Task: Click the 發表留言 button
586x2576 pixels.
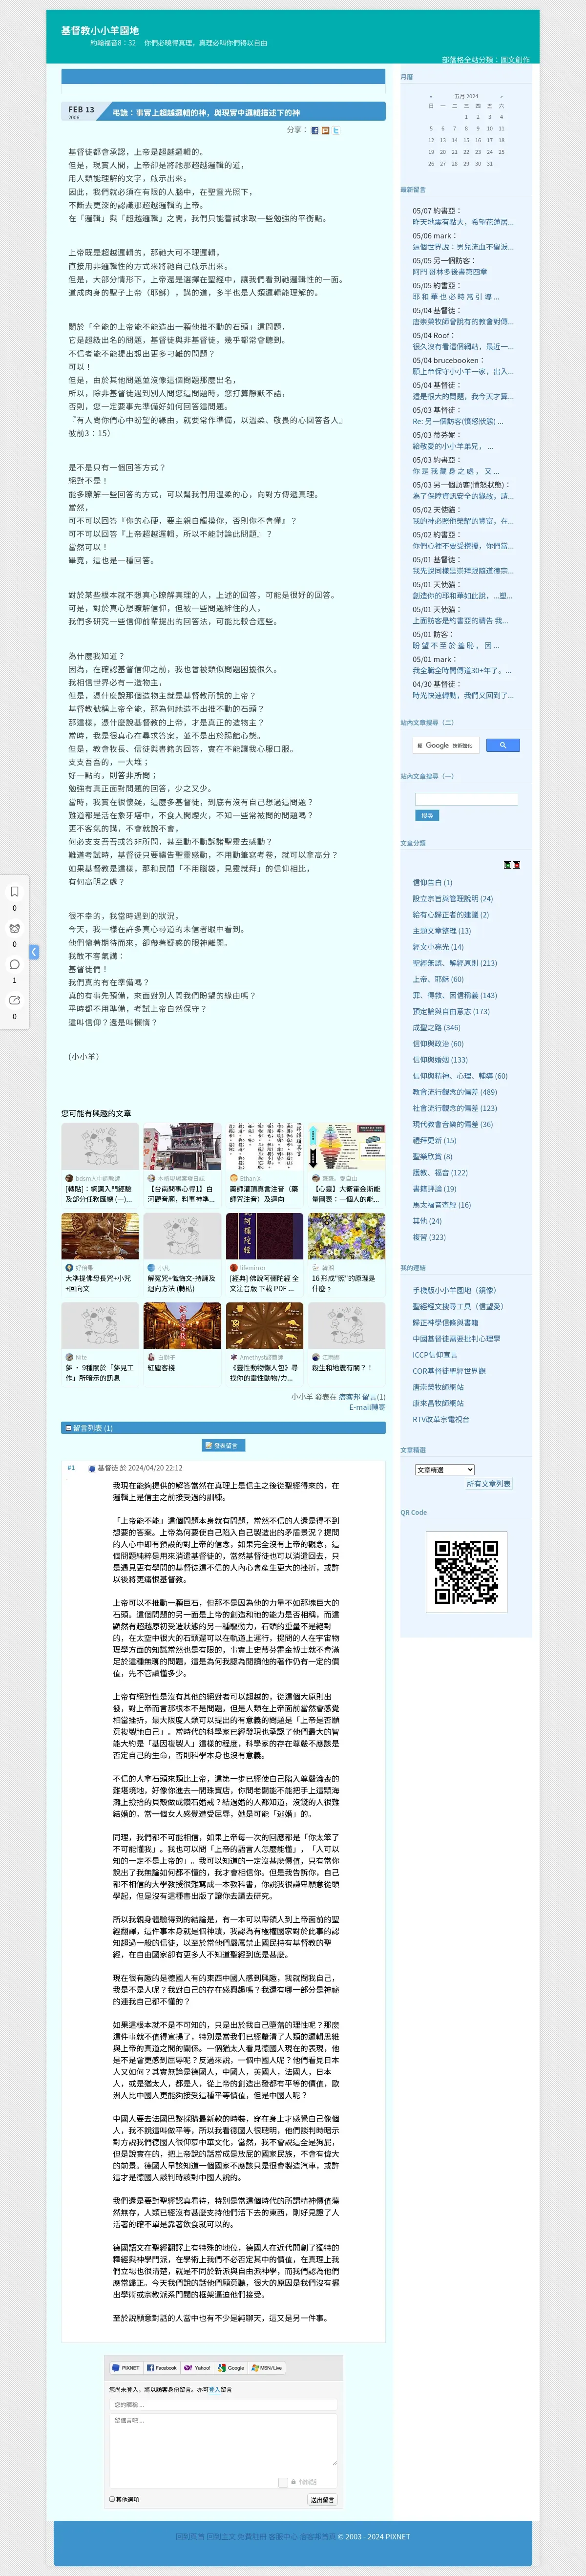Action: tap(223, 1445)
